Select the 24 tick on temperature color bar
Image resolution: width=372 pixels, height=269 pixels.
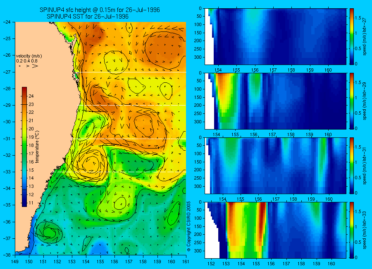[31, 96]
